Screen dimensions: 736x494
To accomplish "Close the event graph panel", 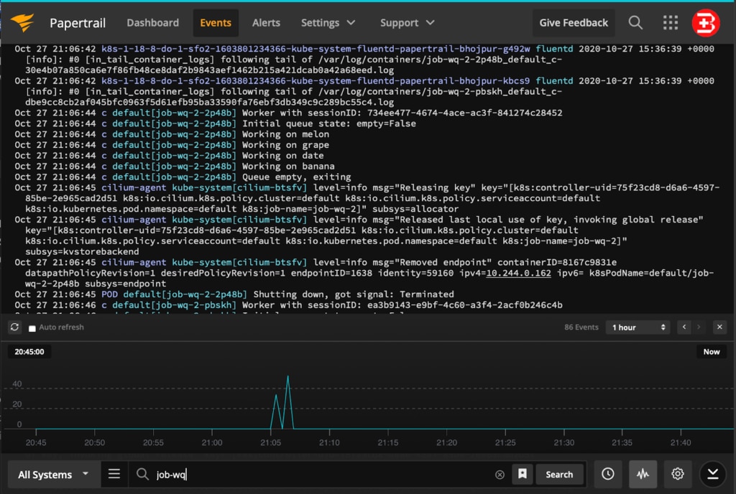I will point(719,327).
